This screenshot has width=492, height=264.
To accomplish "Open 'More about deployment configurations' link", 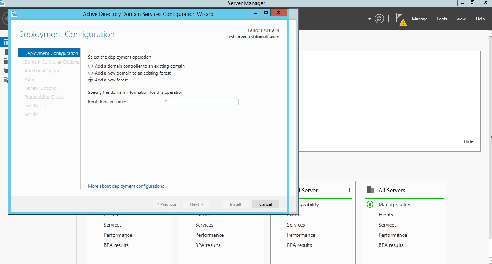I will [126, 186].
